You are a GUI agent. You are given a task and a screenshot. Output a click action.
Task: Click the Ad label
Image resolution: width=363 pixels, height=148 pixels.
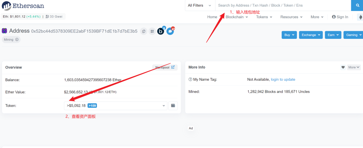(191, 128)
